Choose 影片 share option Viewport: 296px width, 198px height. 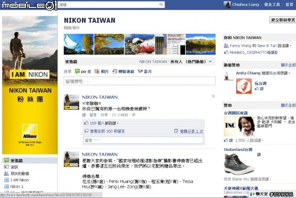[148, 72]
